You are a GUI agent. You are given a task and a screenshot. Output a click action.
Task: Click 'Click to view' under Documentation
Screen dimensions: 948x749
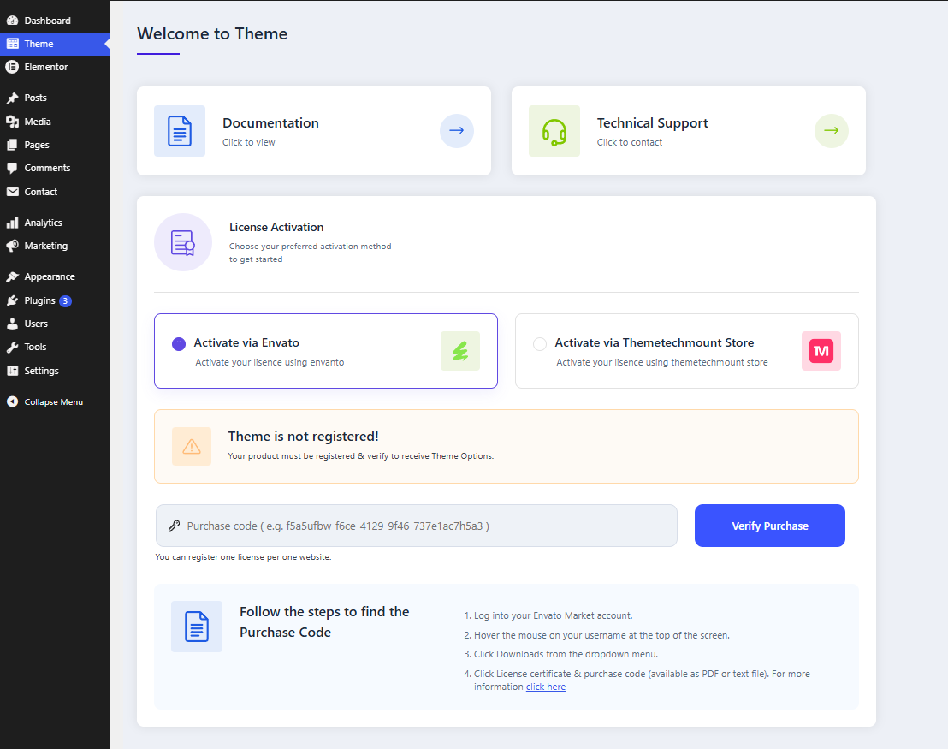point(248,142)
